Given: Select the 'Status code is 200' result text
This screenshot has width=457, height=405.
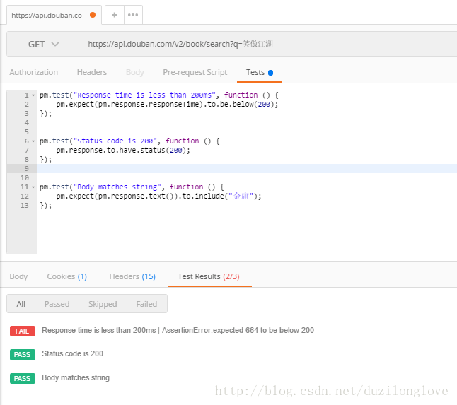Looking at the screenshot, I should pyautogui.click(x=73, y=353).
